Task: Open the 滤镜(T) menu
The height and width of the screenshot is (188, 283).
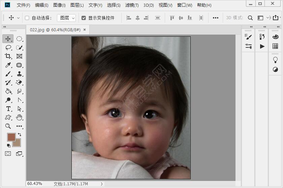Action: (132, 5)
